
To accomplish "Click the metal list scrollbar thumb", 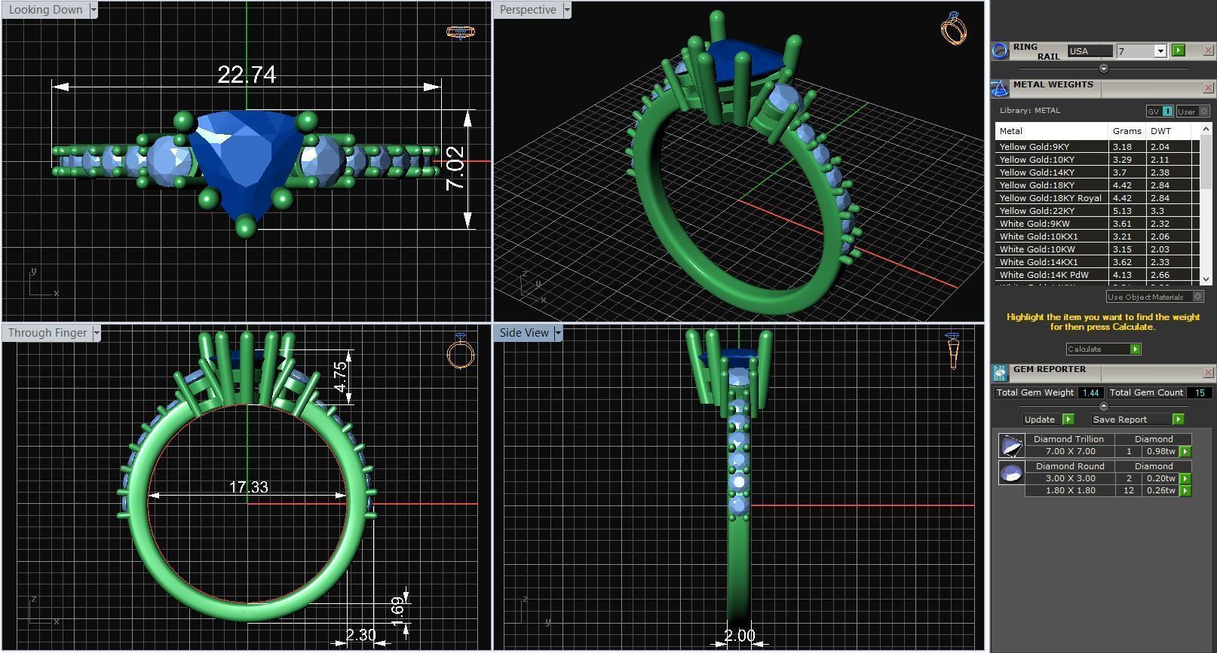I will [x=1206, y=163].
